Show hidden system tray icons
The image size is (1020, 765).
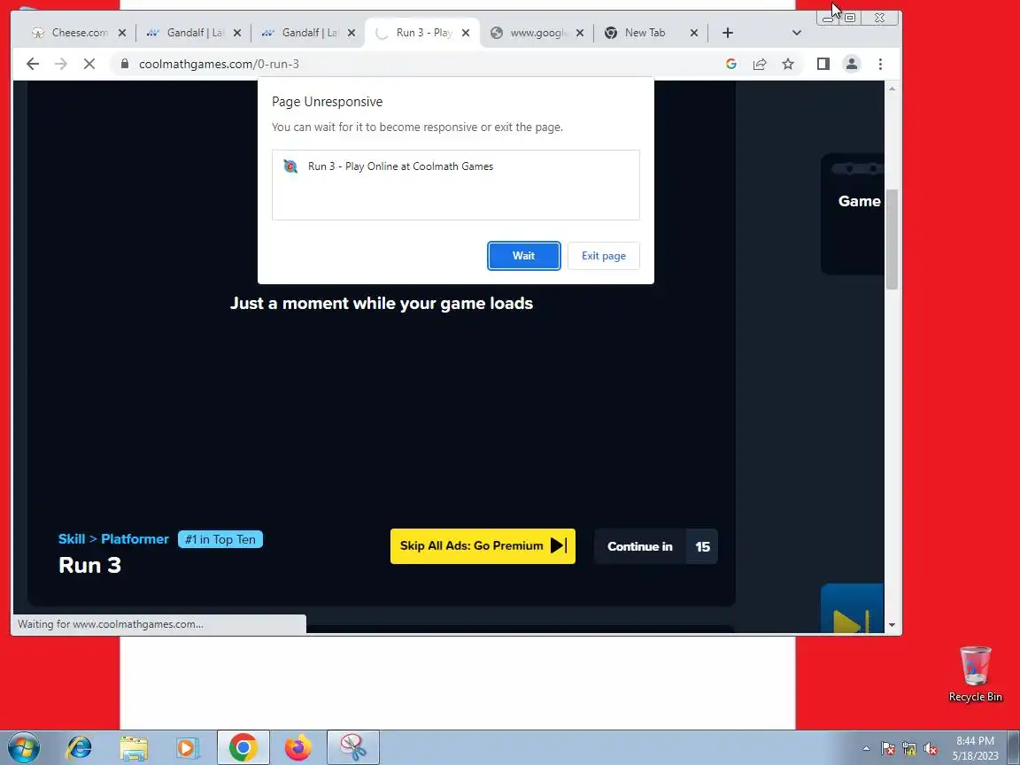(866, 749)
